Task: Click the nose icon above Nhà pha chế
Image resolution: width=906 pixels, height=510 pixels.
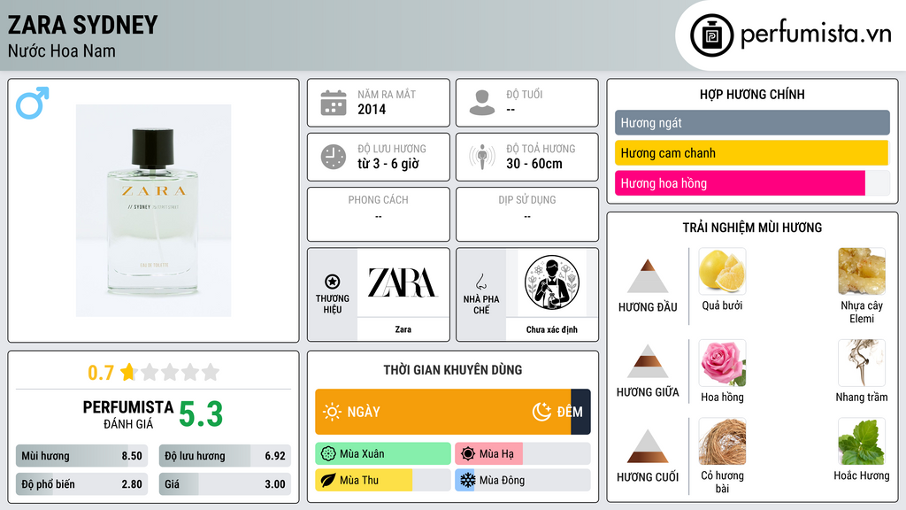Action: (480, 282)
